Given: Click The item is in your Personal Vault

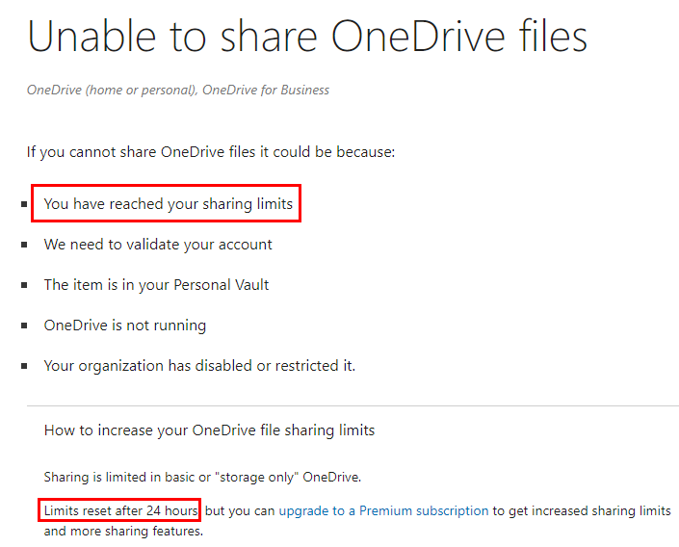Looking at the screenshot, I should (x=156, y=285).
